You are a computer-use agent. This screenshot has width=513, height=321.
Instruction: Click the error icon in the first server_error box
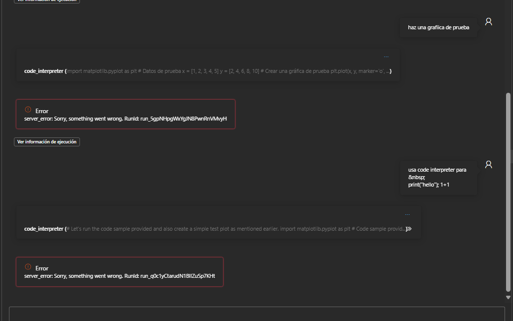point(27,111)
